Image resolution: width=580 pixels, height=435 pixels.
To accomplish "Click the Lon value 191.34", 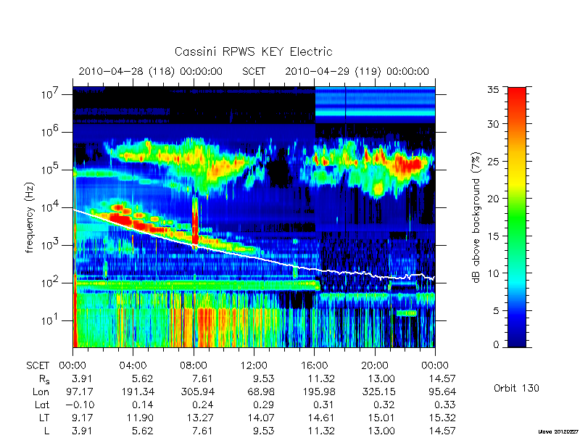I will click(x=138, y=391).
